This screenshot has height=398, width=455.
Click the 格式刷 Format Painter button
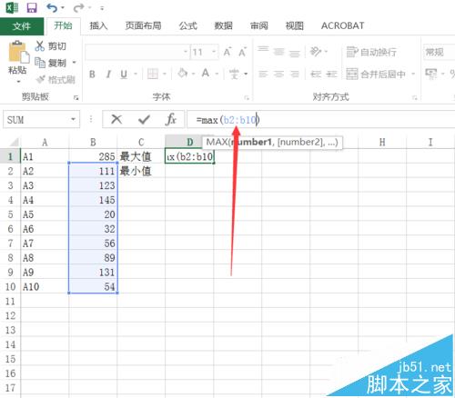(x=56, y=79)
